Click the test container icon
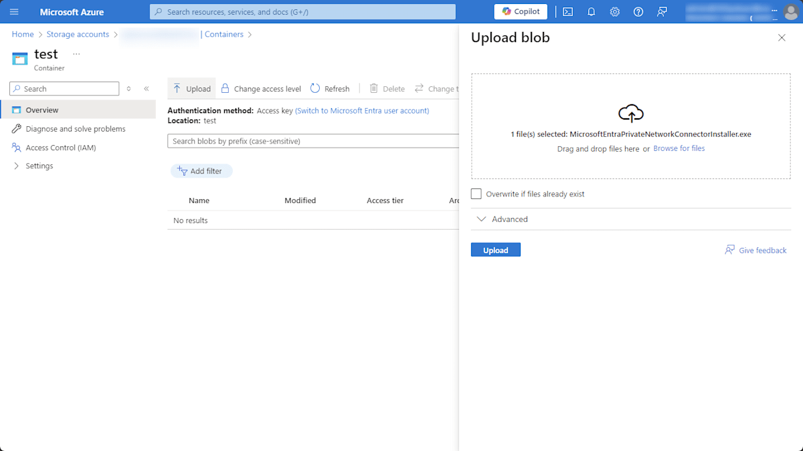This screenshot has height=451, width=803. click(x=20, y=59)
